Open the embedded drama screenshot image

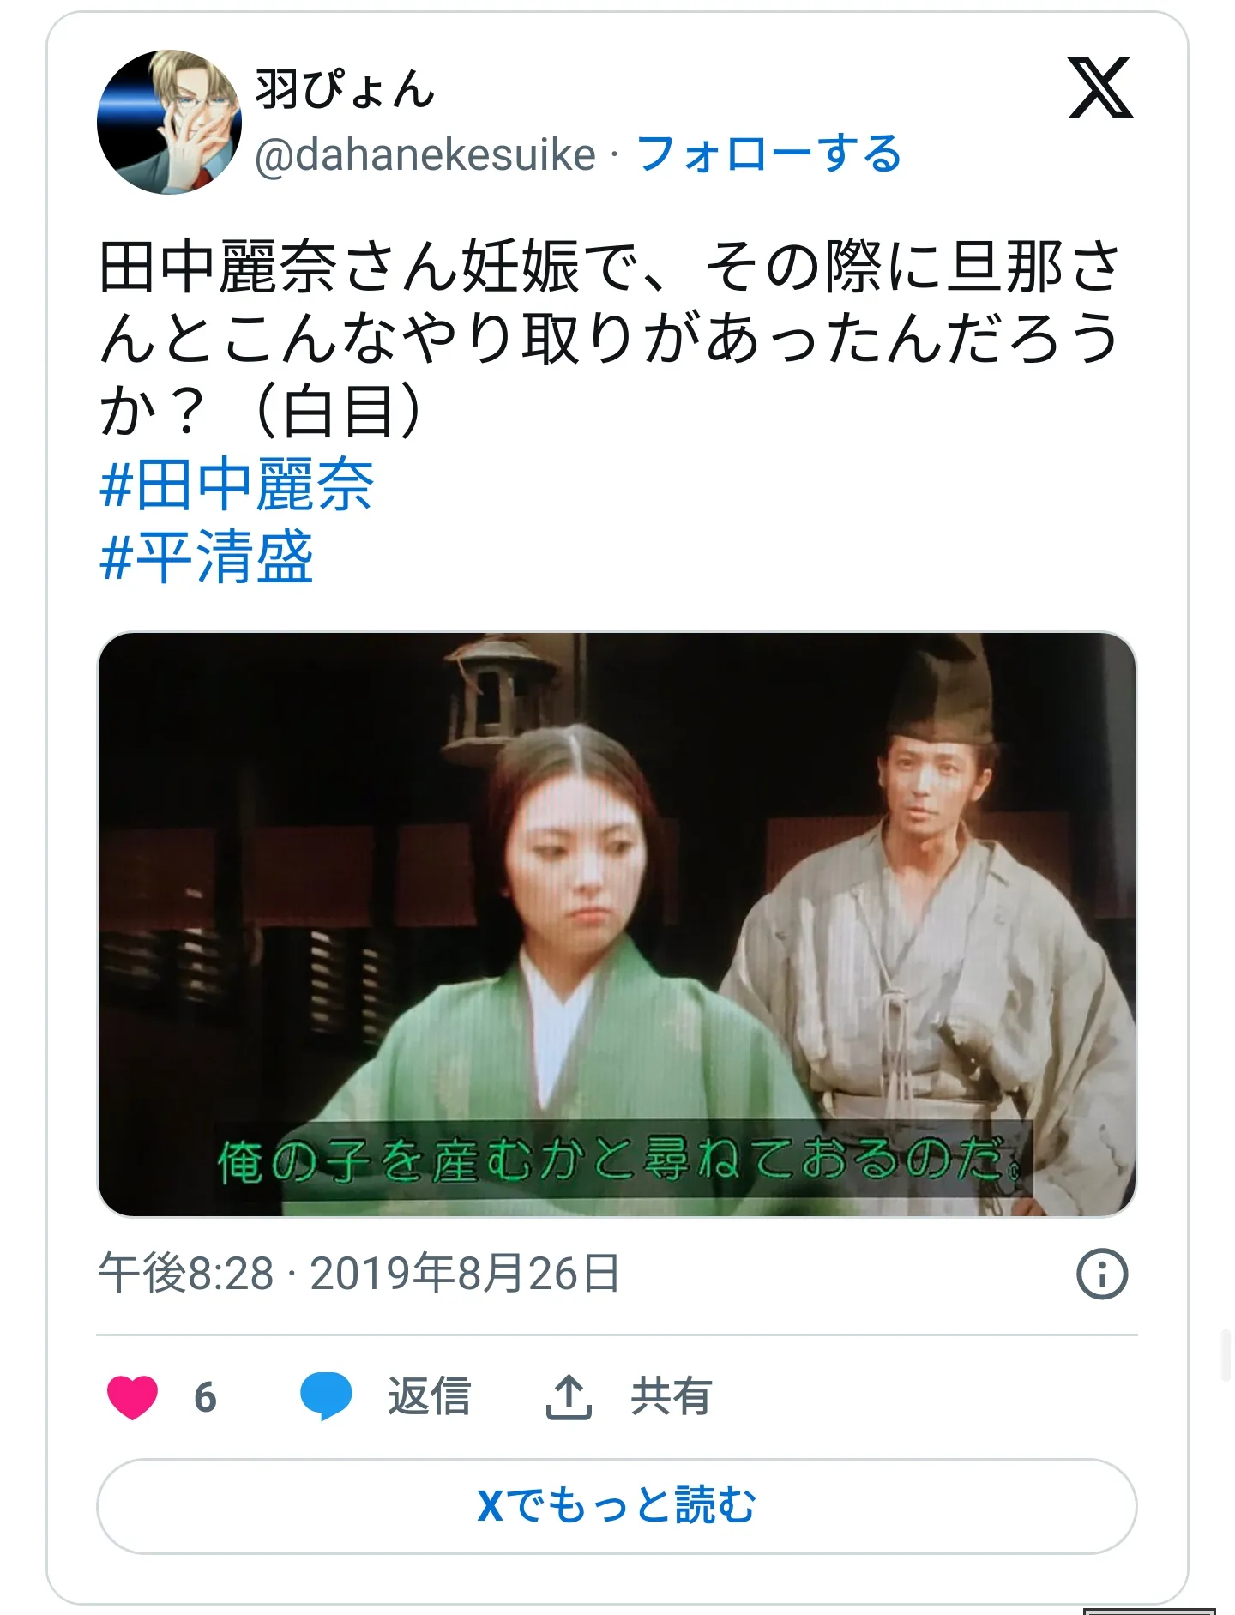pyautogui.click(x=617, y=924)
